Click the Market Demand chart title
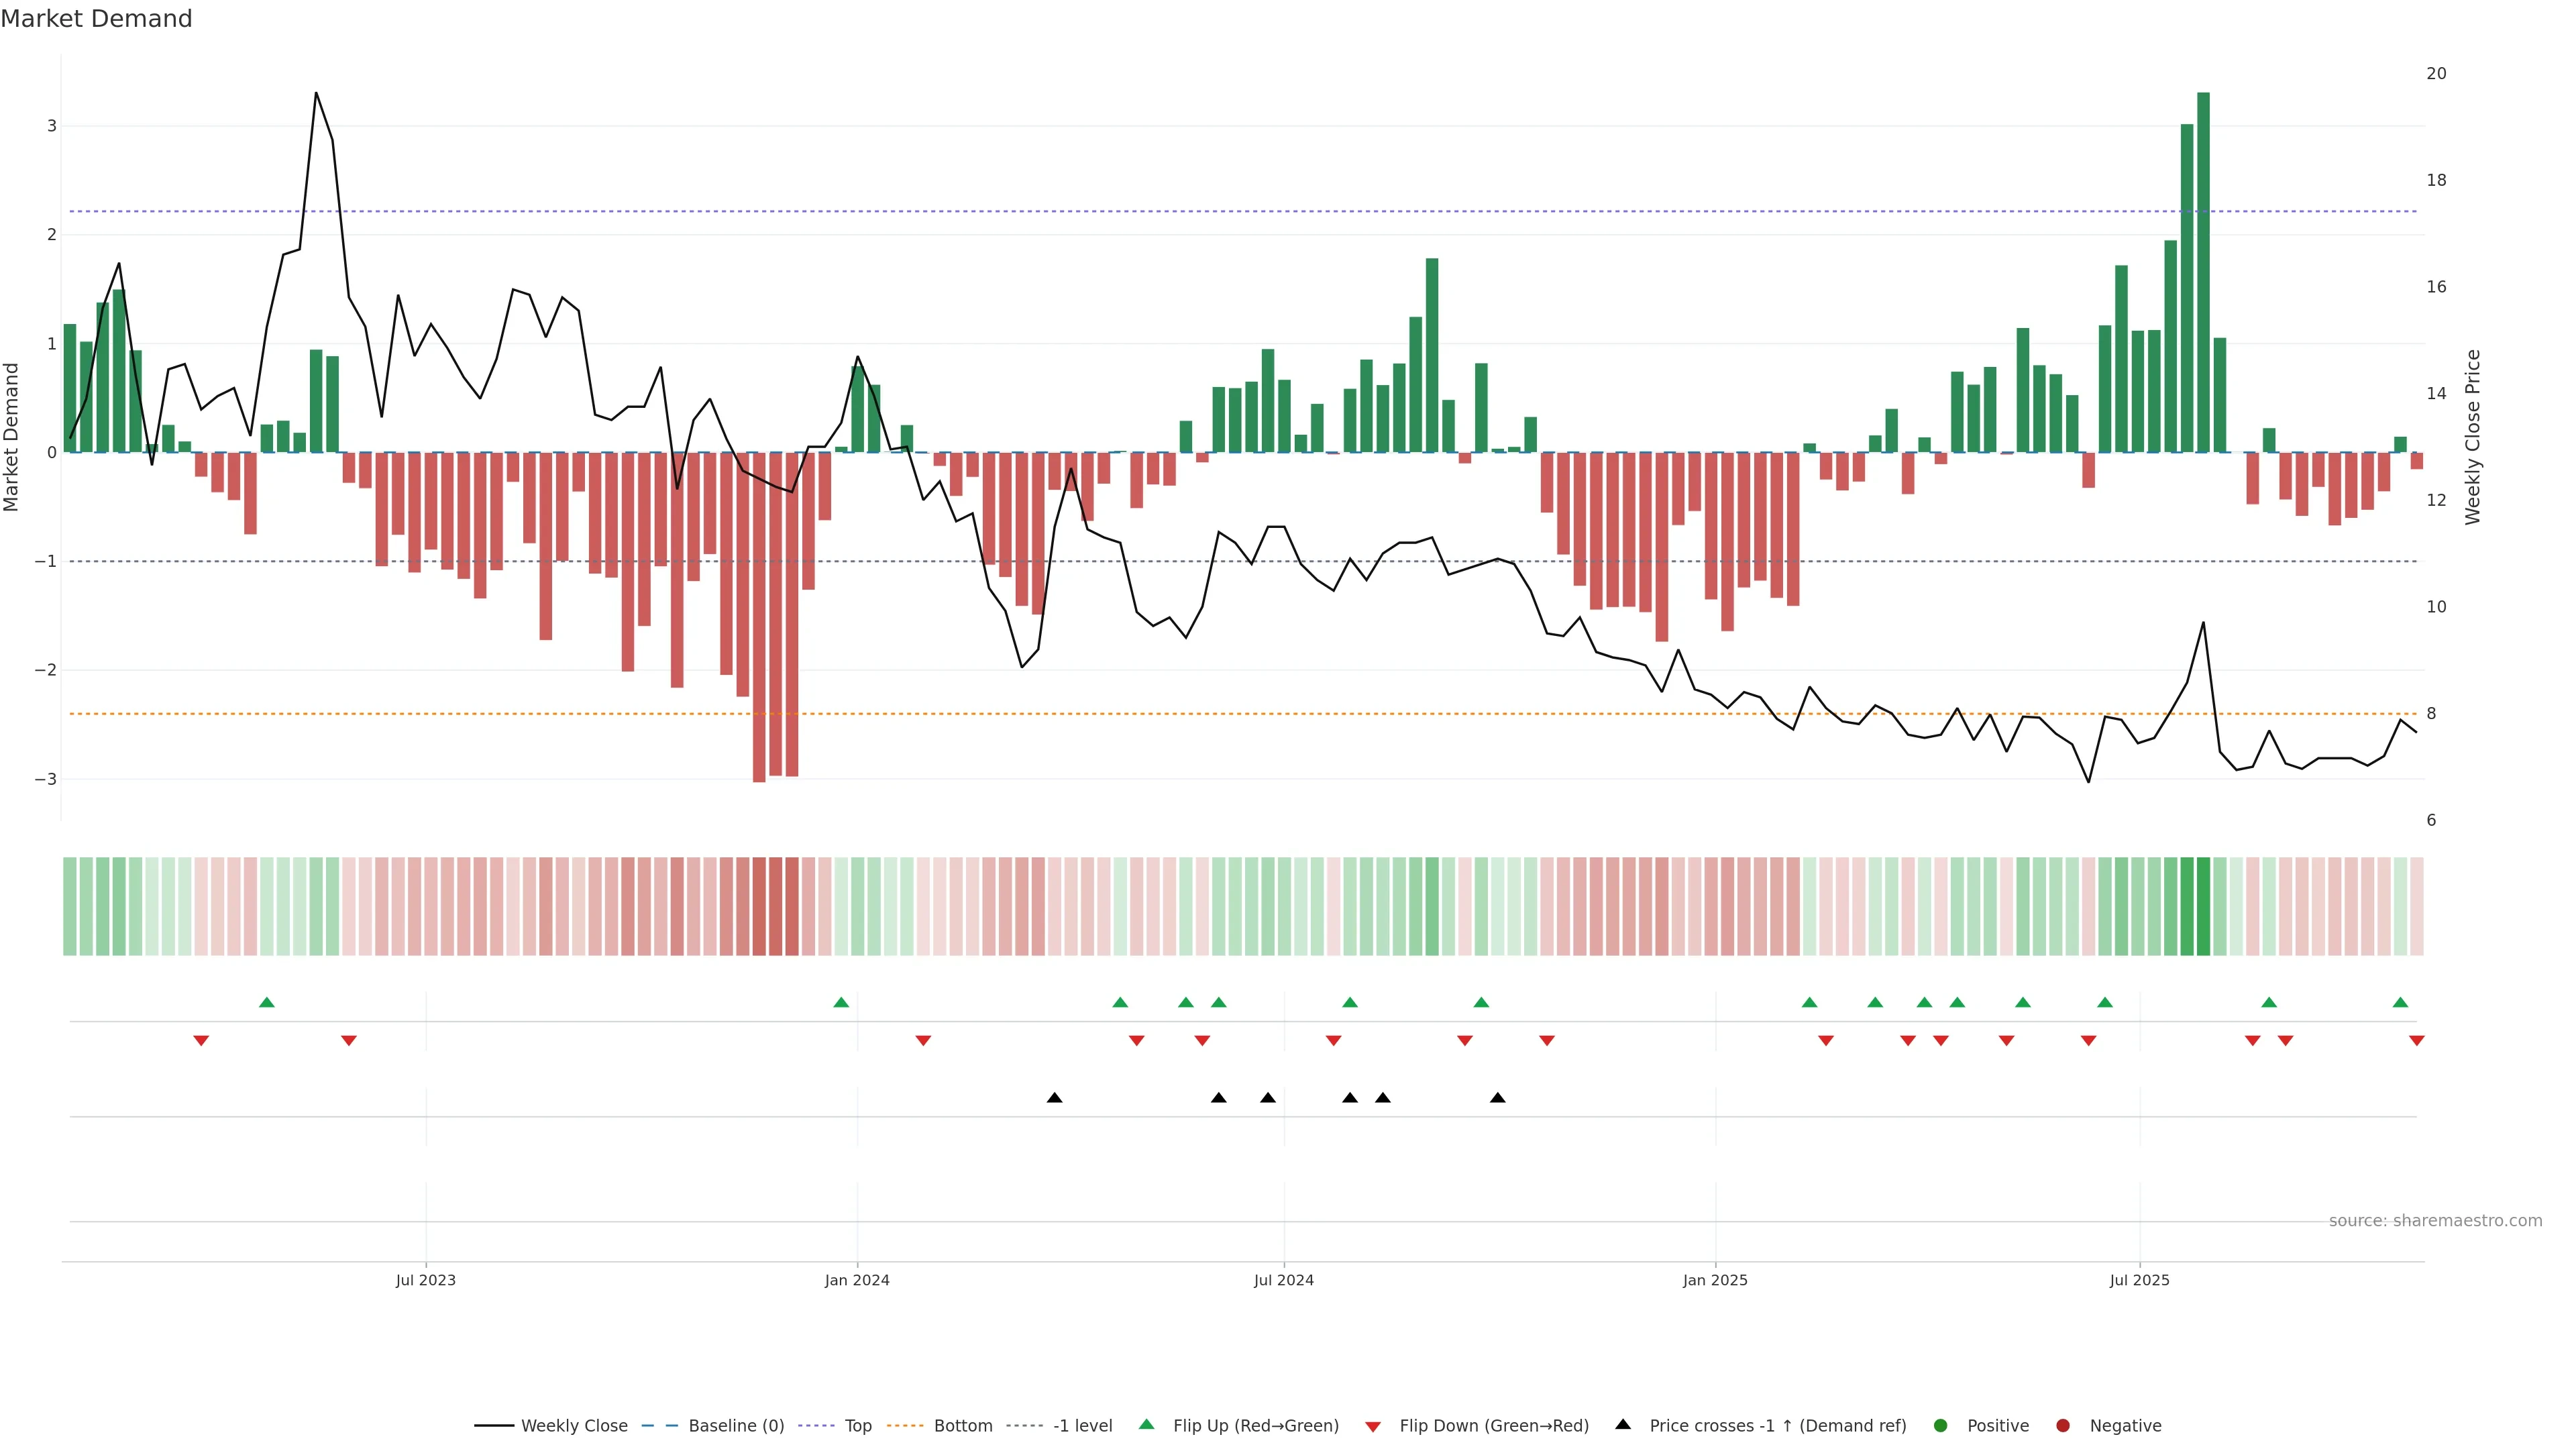 pos(96,19)
